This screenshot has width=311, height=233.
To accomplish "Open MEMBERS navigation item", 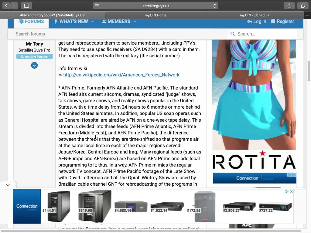I will tap(116, 22).
